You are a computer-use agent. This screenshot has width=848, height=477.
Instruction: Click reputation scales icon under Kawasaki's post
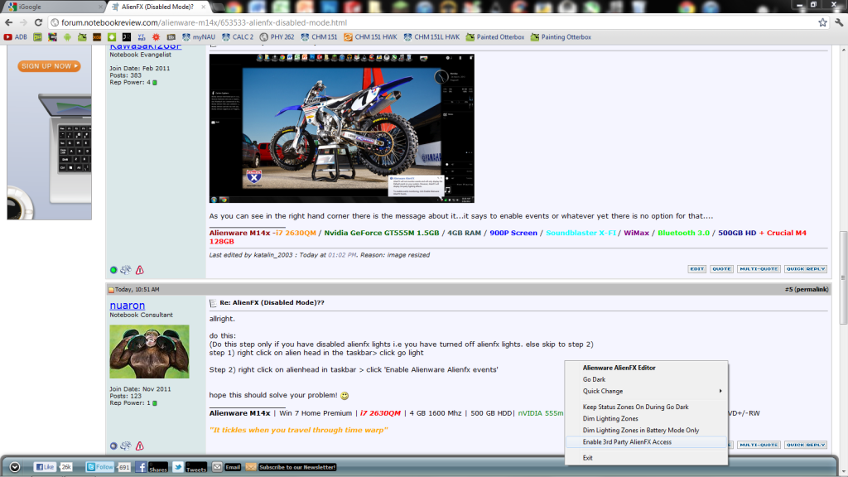126,269
